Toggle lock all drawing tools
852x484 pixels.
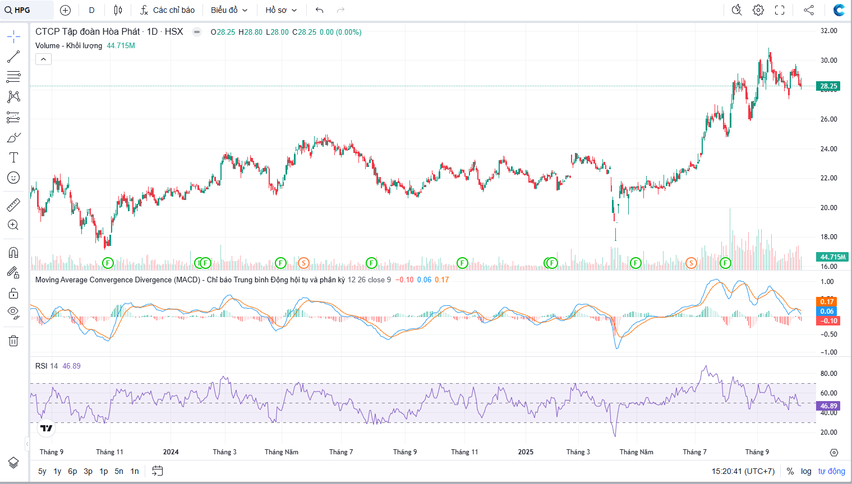[13, 293]
